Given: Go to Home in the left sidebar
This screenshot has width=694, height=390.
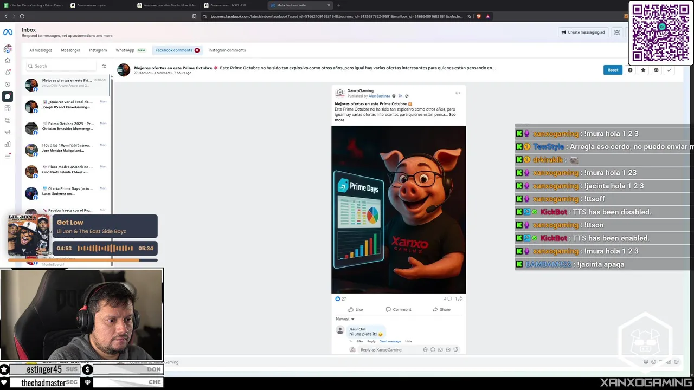Looking at the screenshot, I should tap(8, 61).
